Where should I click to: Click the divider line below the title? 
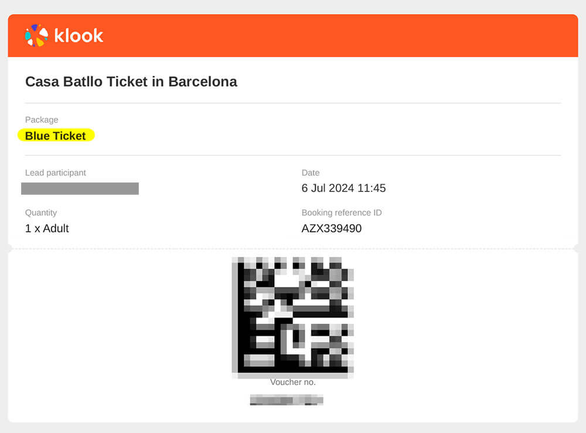point(293,103)
